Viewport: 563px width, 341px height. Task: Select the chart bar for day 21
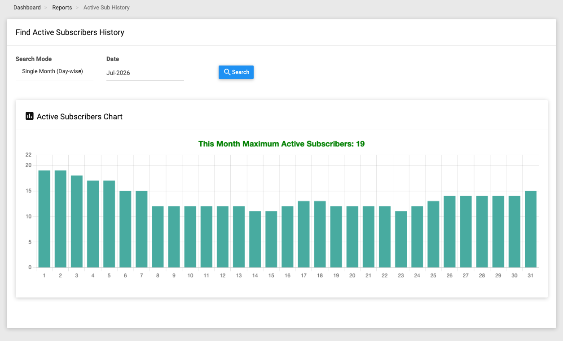[x=369, y=237]
